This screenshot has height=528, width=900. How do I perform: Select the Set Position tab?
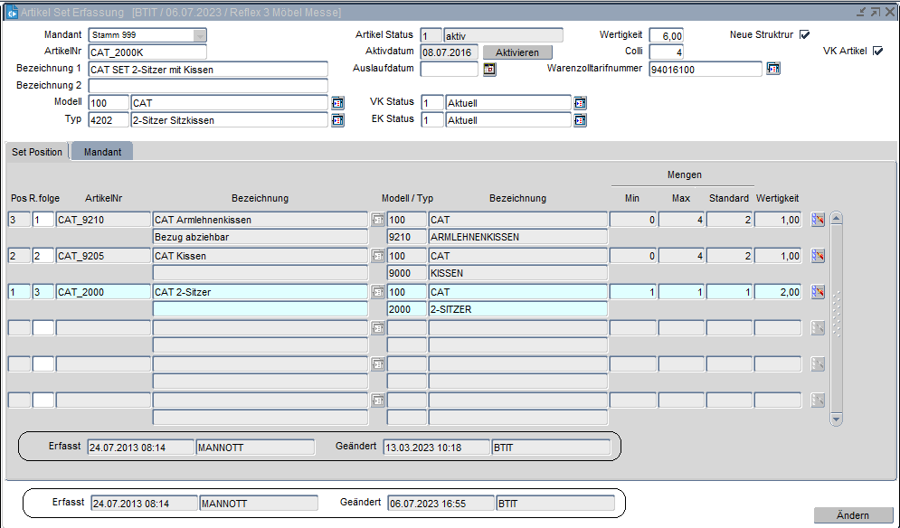(x=37, y=152)
